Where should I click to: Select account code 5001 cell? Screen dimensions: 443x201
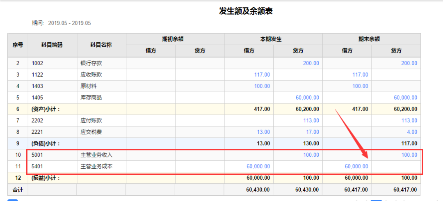pyautogui.click(x=38, y=155)
